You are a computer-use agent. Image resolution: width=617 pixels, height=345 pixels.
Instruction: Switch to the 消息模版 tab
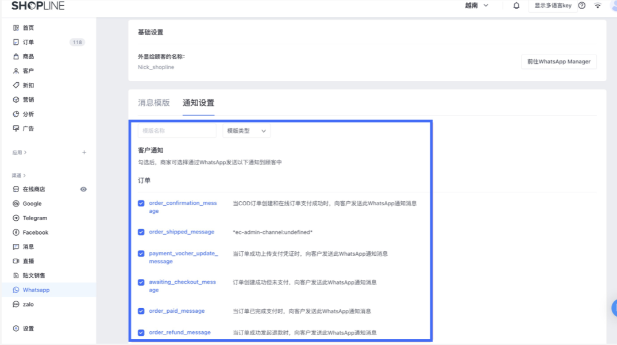(153, 103)
